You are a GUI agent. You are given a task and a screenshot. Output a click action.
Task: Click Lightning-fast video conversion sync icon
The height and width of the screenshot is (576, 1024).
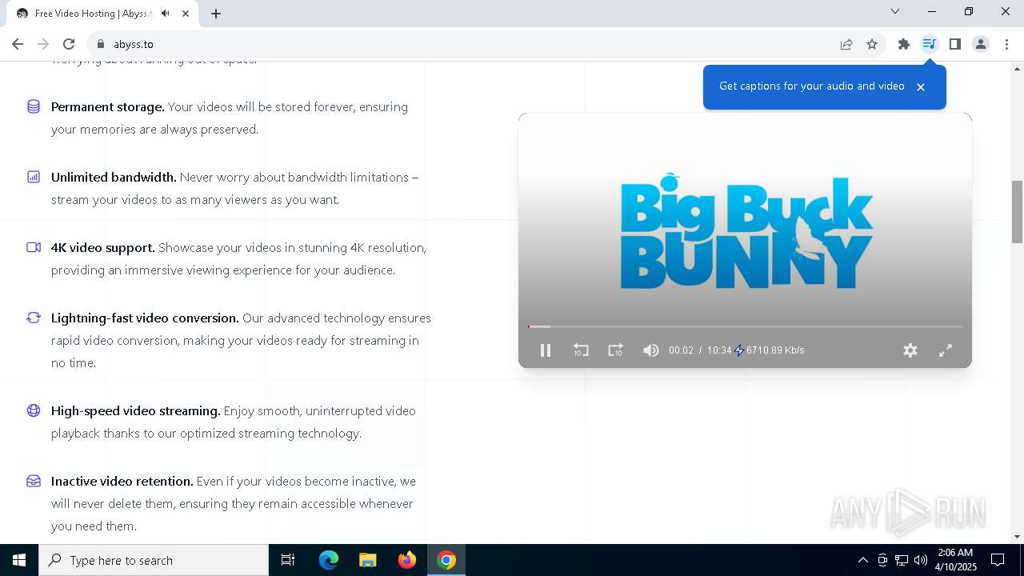[x=34, y=318]
